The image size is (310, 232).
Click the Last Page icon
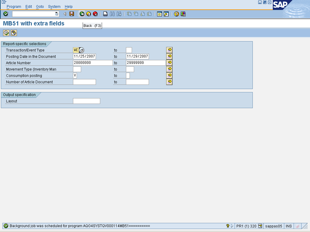(149, 14)
